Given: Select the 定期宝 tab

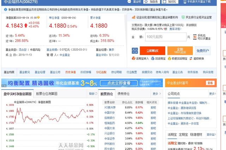Looking at the screenshot, I should coord(183,135).
